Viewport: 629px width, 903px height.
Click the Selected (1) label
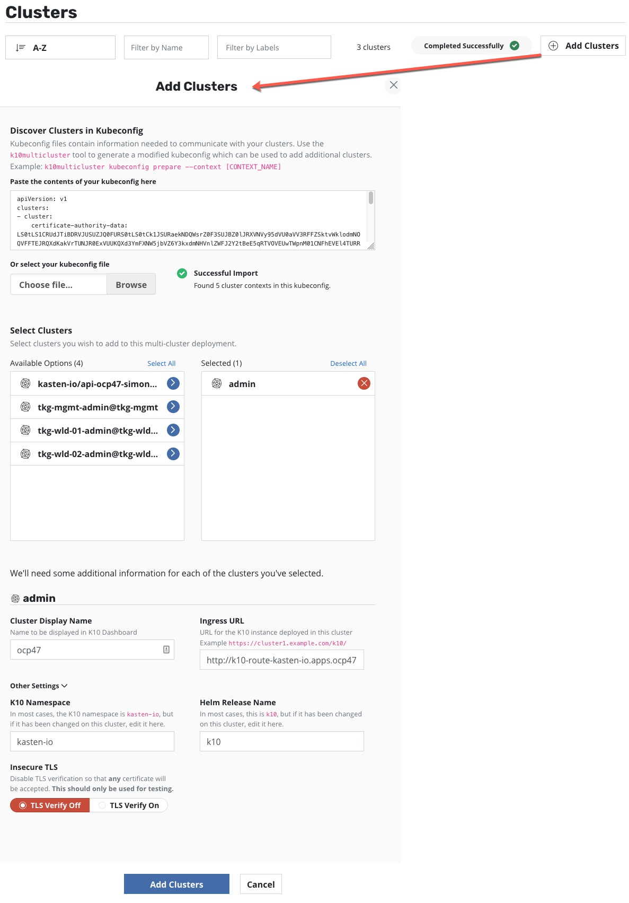222,363
